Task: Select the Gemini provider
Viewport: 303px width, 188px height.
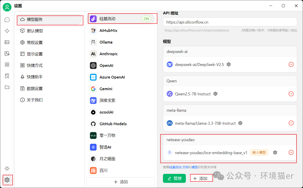Action: 121,89
